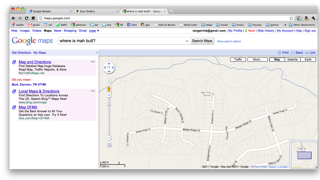Go forward with the browser forward arrow
This screenshot has height=180, width=320.
(20, 18)
